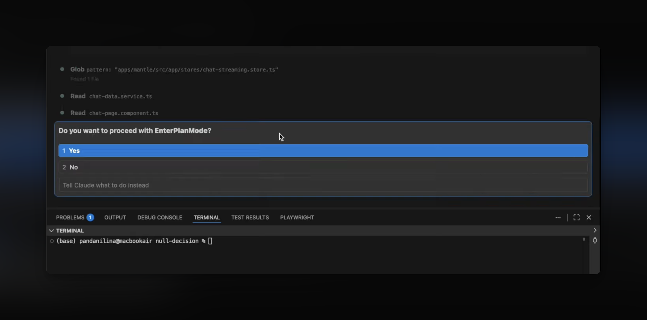Open the Debug Console tab
Image resolution: width=647 pixels, height=320 pixels.
[160, 218]
